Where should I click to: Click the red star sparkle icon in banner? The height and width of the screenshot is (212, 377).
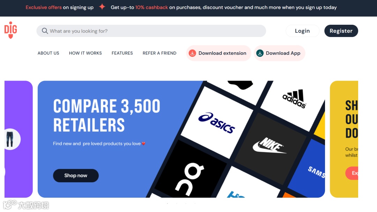coord(102,7)
